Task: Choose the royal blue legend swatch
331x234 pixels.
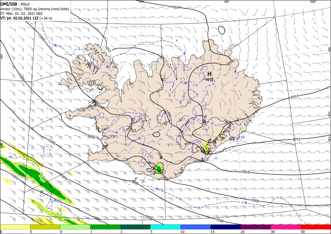Action: pos(196,227)
